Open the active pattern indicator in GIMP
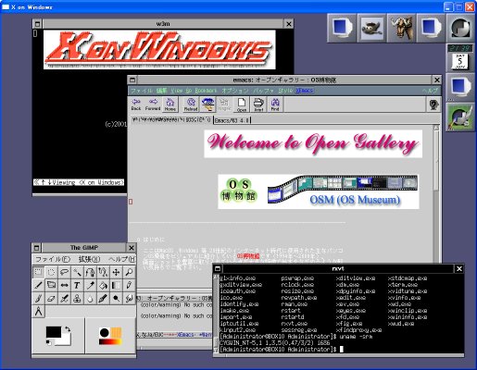Viewport: 477px width, 370px height. click(117, 333)
